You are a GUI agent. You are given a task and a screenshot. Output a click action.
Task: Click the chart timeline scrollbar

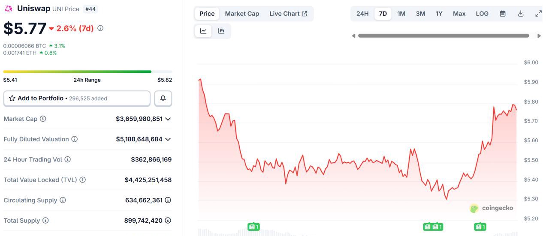point(443,36)
